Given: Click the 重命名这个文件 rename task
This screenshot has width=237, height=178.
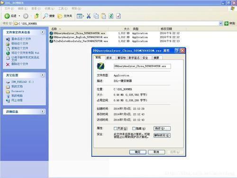Looking at the screenshot, I should [x=21, y=39].
